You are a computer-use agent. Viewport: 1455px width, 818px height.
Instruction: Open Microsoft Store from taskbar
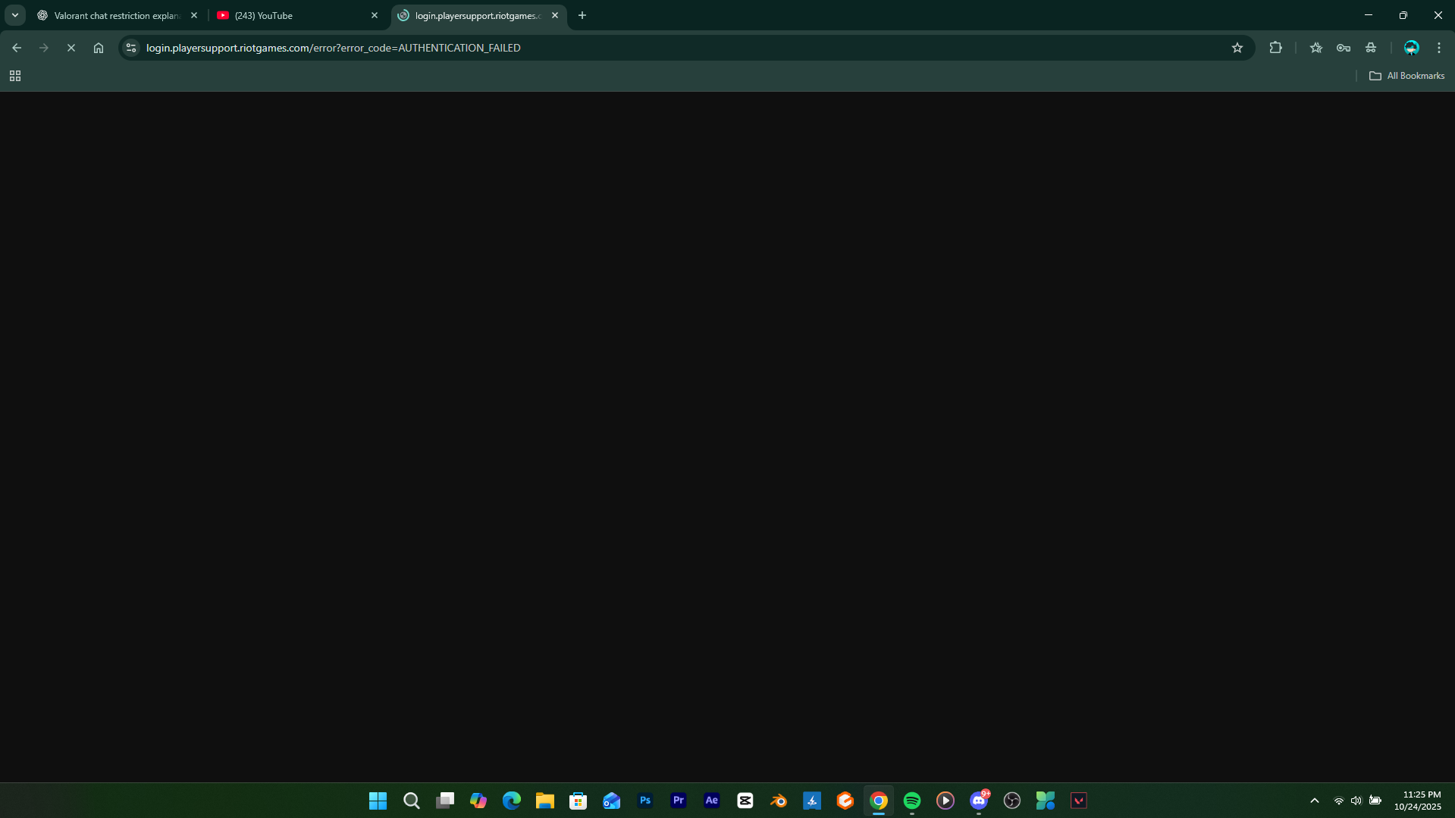[x=578, y=801]
